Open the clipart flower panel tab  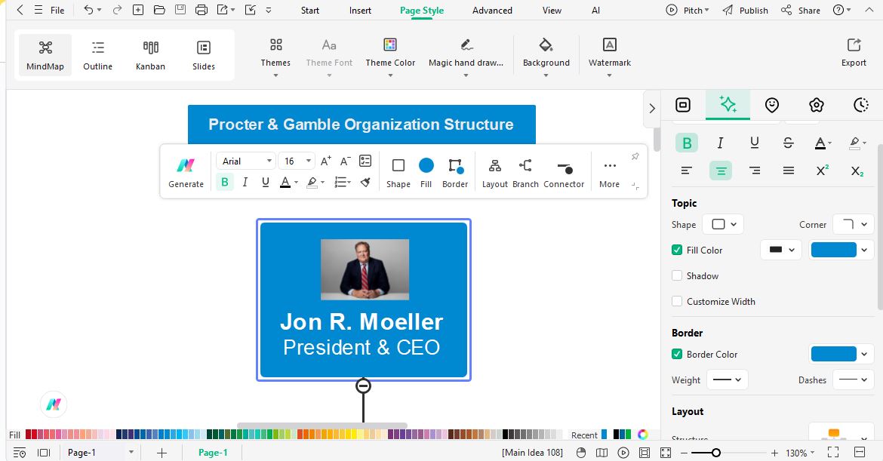click(x=817, y=105)
